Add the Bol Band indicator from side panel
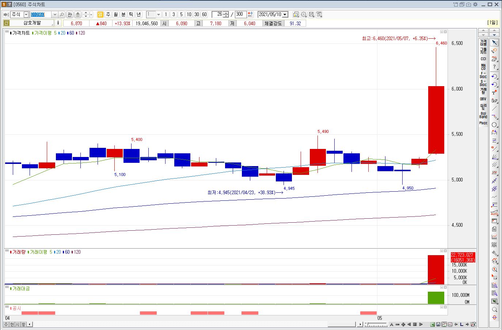Screen dimensions: 502x330 coord(483,115)
